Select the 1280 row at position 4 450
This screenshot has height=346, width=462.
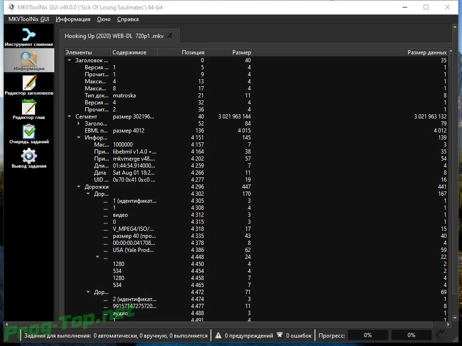[x=256, y=264]
